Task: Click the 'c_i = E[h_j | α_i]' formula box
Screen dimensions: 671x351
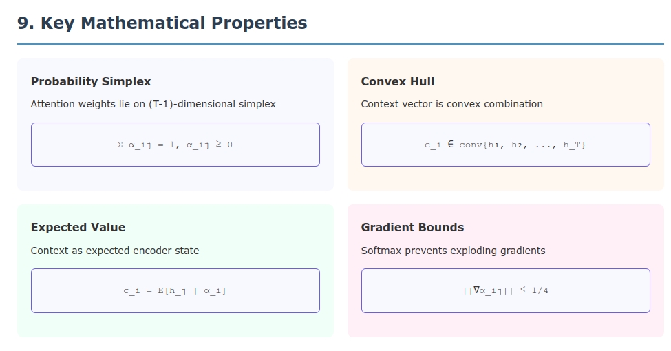Action: click(175, 290)
